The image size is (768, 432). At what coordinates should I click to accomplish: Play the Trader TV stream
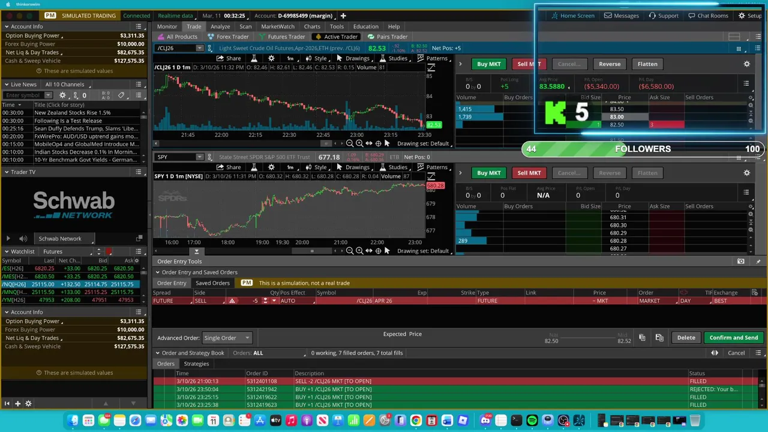click(x=8, y=239)
